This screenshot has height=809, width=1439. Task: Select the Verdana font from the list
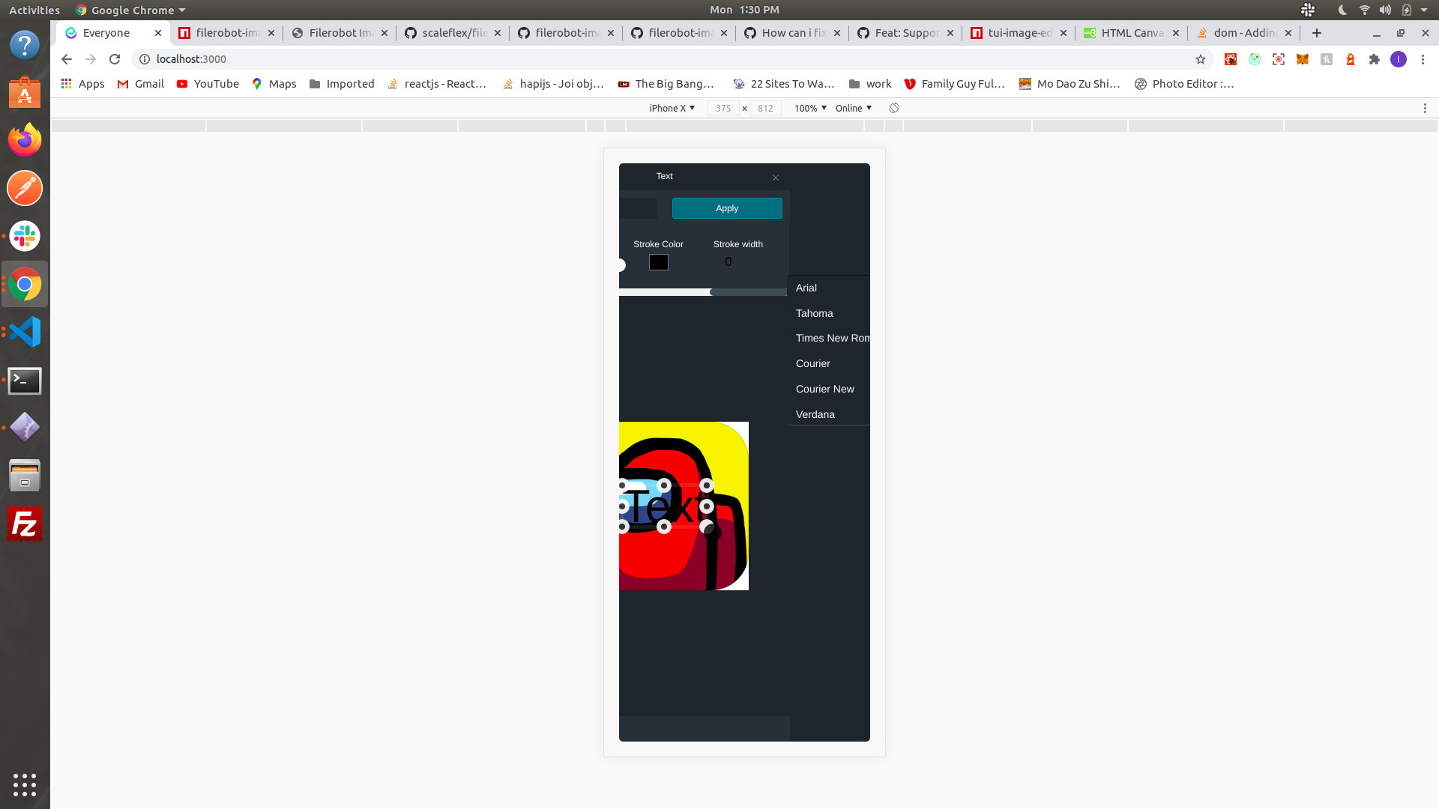click(815, 414)
